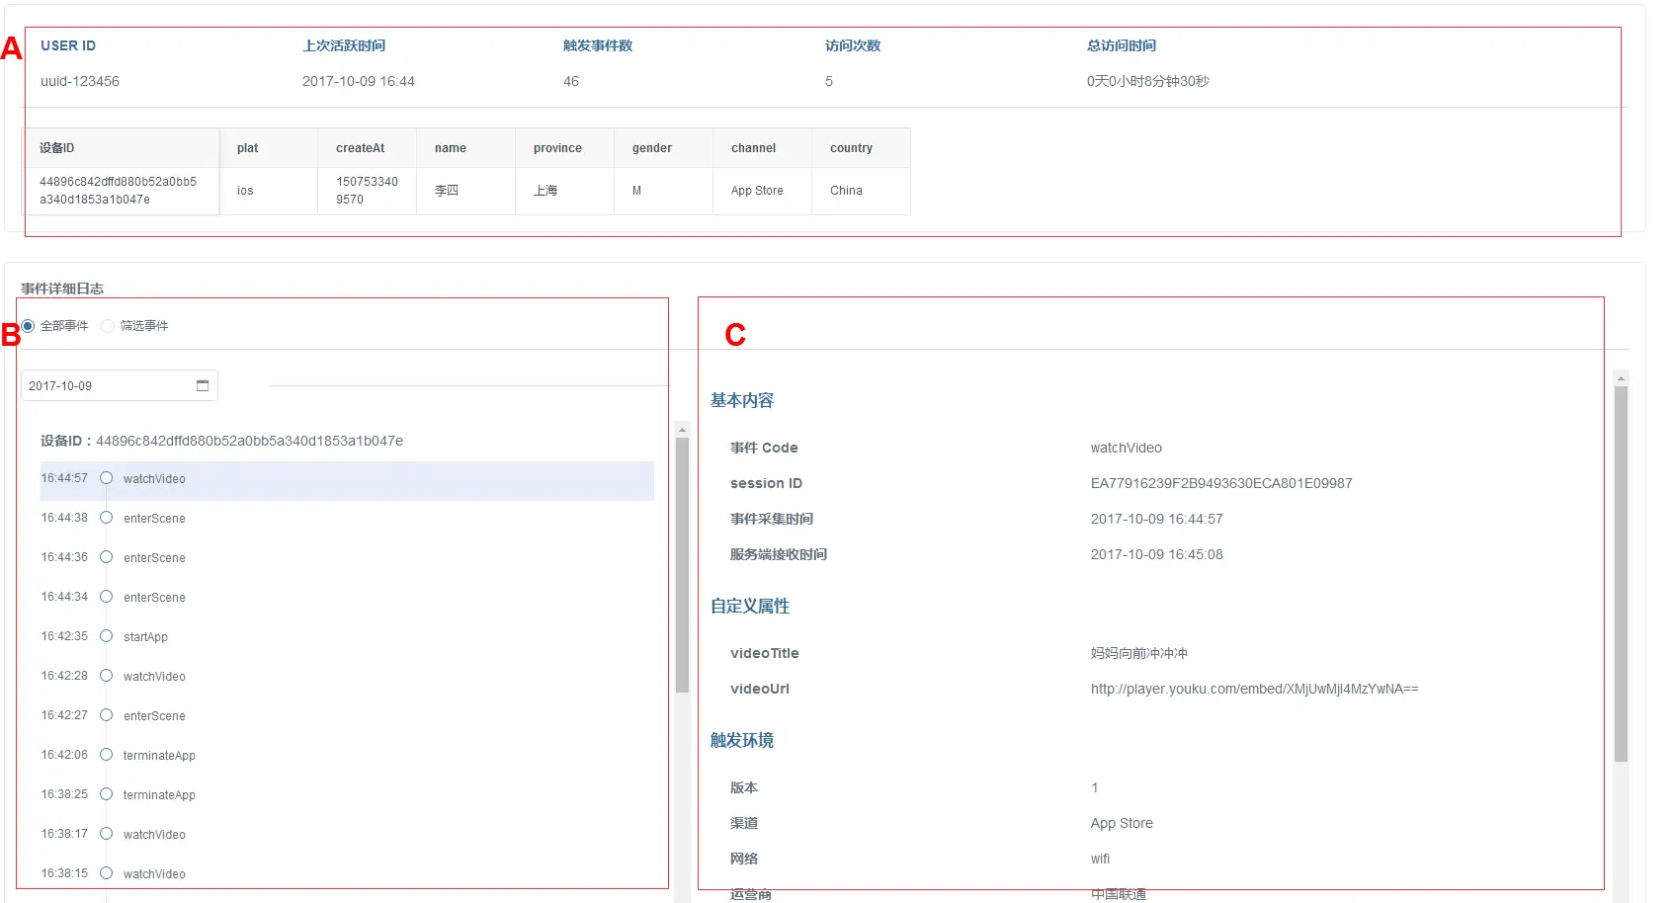Viewport: 1673px width, 903px height.
Task: Click the channel column header
Action: point(763,148)
